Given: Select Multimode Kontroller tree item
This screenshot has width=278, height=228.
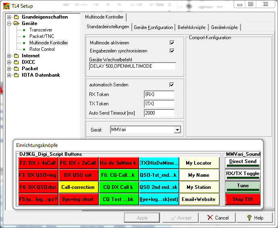Looking at the screenshot, I should tap(49, 43).
